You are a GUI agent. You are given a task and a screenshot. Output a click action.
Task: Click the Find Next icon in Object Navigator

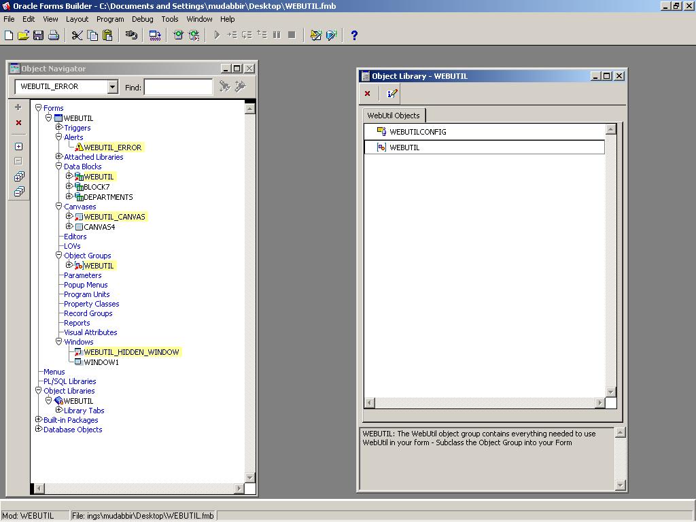pyautogui.click(x=225, y=86)
